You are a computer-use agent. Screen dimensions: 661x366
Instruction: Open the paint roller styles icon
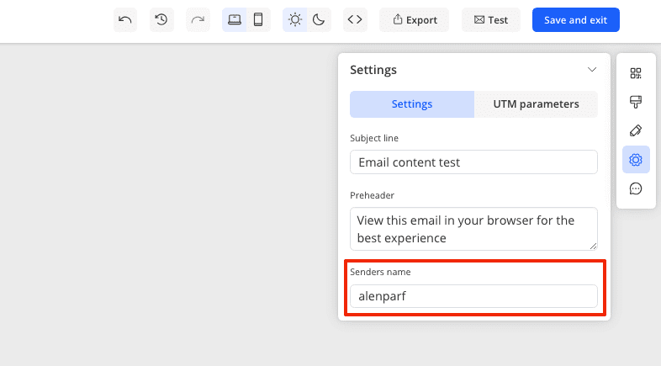[x=636, y=102]
